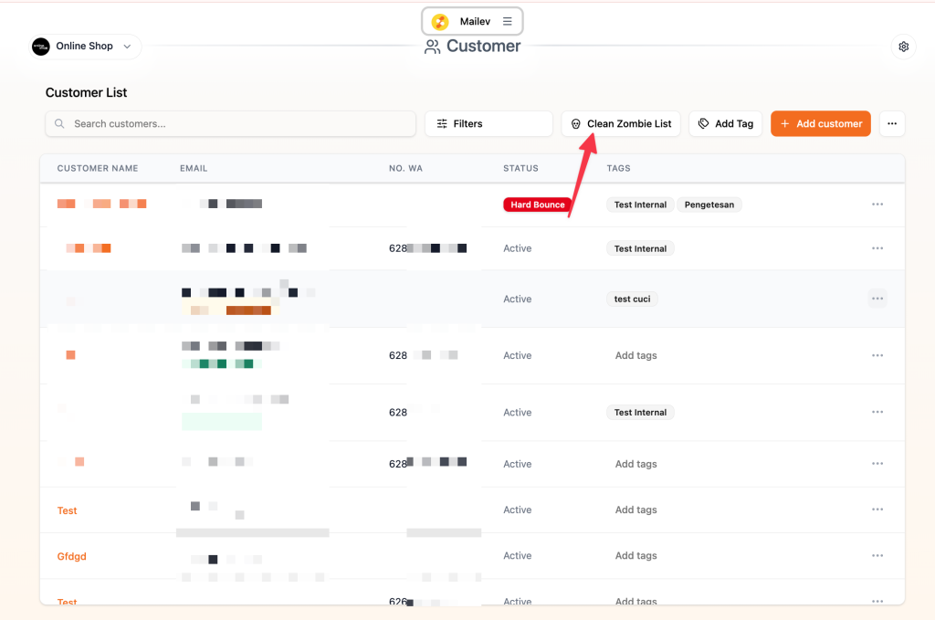
Task: Click the Add Tag button
Action: 726,123
